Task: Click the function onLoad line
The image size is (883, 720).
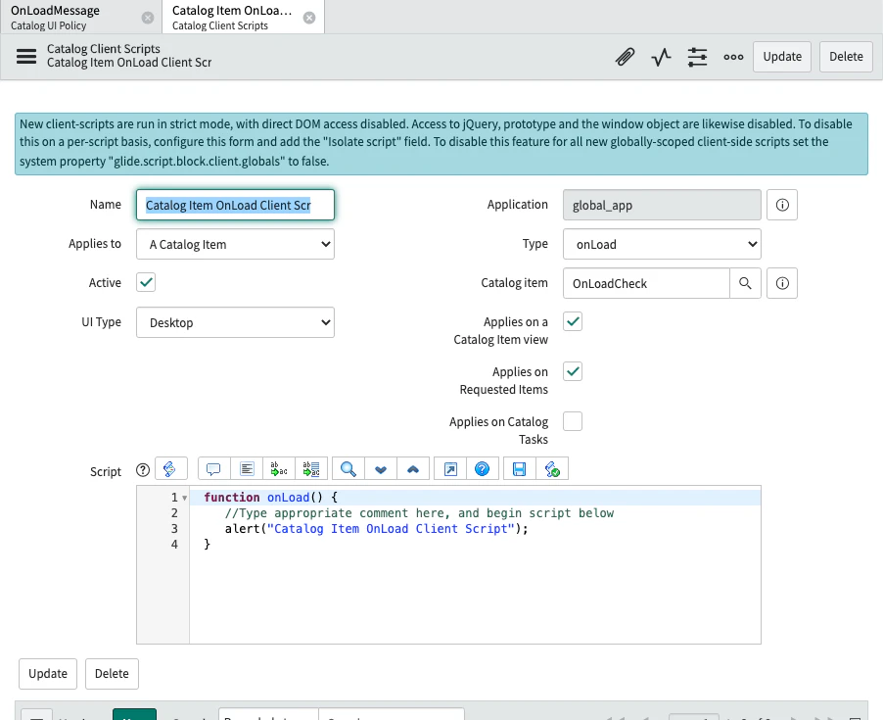Action: pyautogui.click(x=270, y=497)
